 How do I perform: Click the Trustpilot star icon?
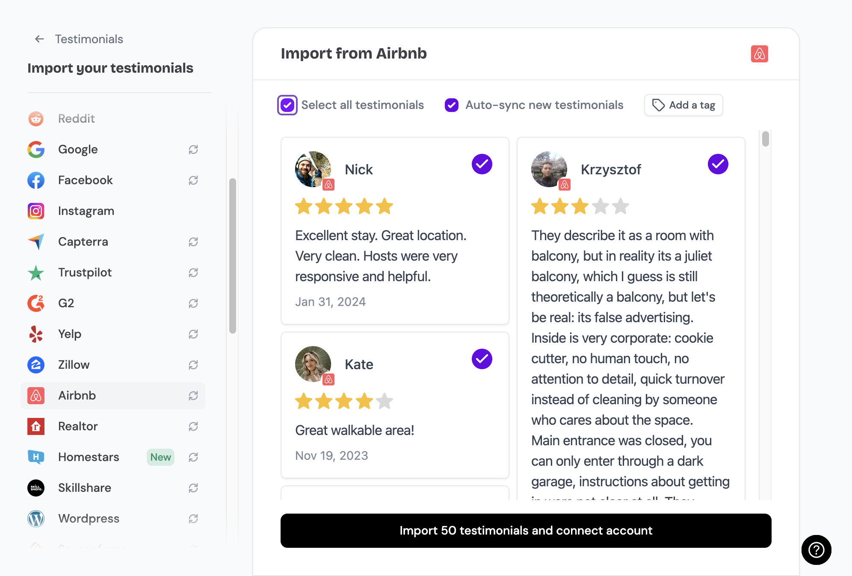(36, 272)
